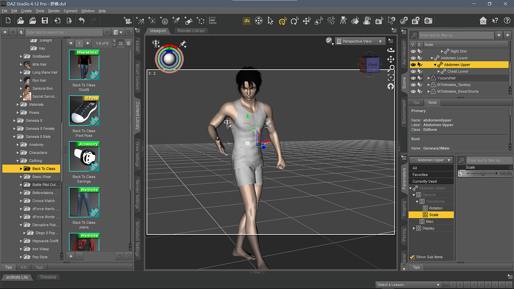Viewport: 514px width, 289px height.
Task: Select the Rotation transform group
Action: [436, 208]
